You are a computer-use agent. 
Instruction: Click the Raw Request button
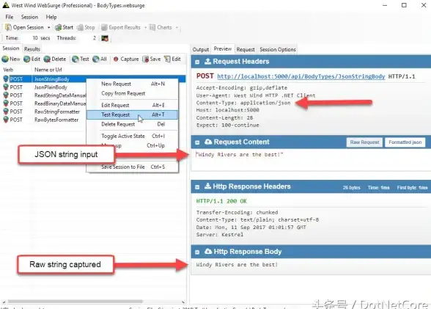[364, 142]
